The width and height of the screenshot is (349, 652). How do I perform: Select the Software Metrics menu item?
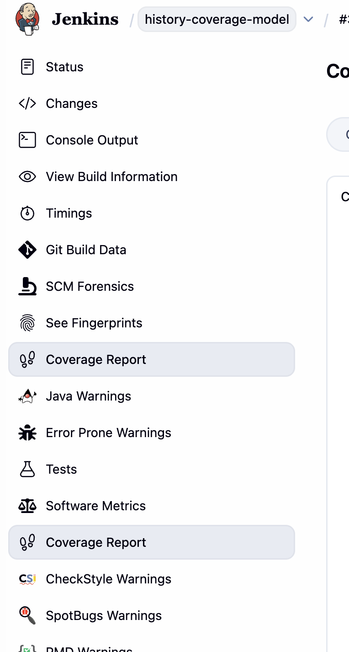95,506
